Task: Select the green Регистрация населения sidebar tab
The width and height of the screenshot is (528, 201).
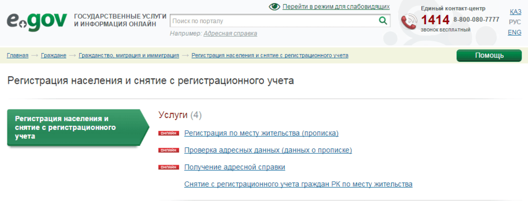Action: pos(78,127)
